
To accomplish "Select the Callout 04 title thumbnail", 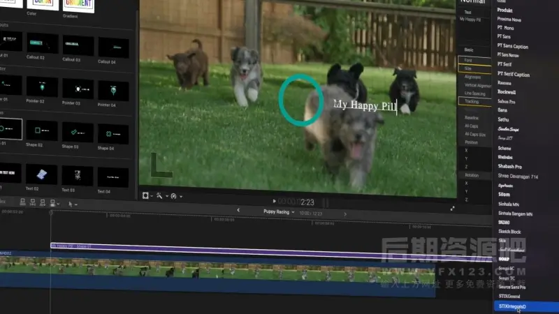I will 113,47.
